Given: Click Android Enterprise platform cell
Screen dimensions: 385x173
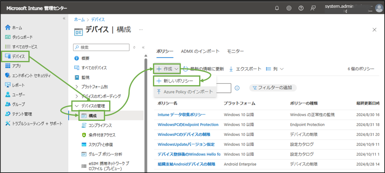Looking at the screenshot, I should (240, 164).
